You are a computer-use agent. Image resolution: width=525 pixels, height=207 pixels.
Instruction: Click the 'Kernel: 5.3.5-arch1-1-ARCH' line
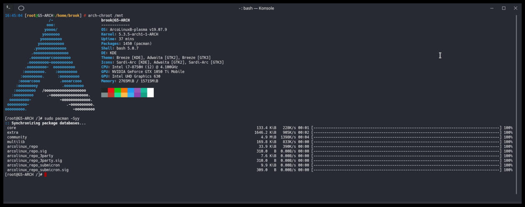(x=130, y=34)
